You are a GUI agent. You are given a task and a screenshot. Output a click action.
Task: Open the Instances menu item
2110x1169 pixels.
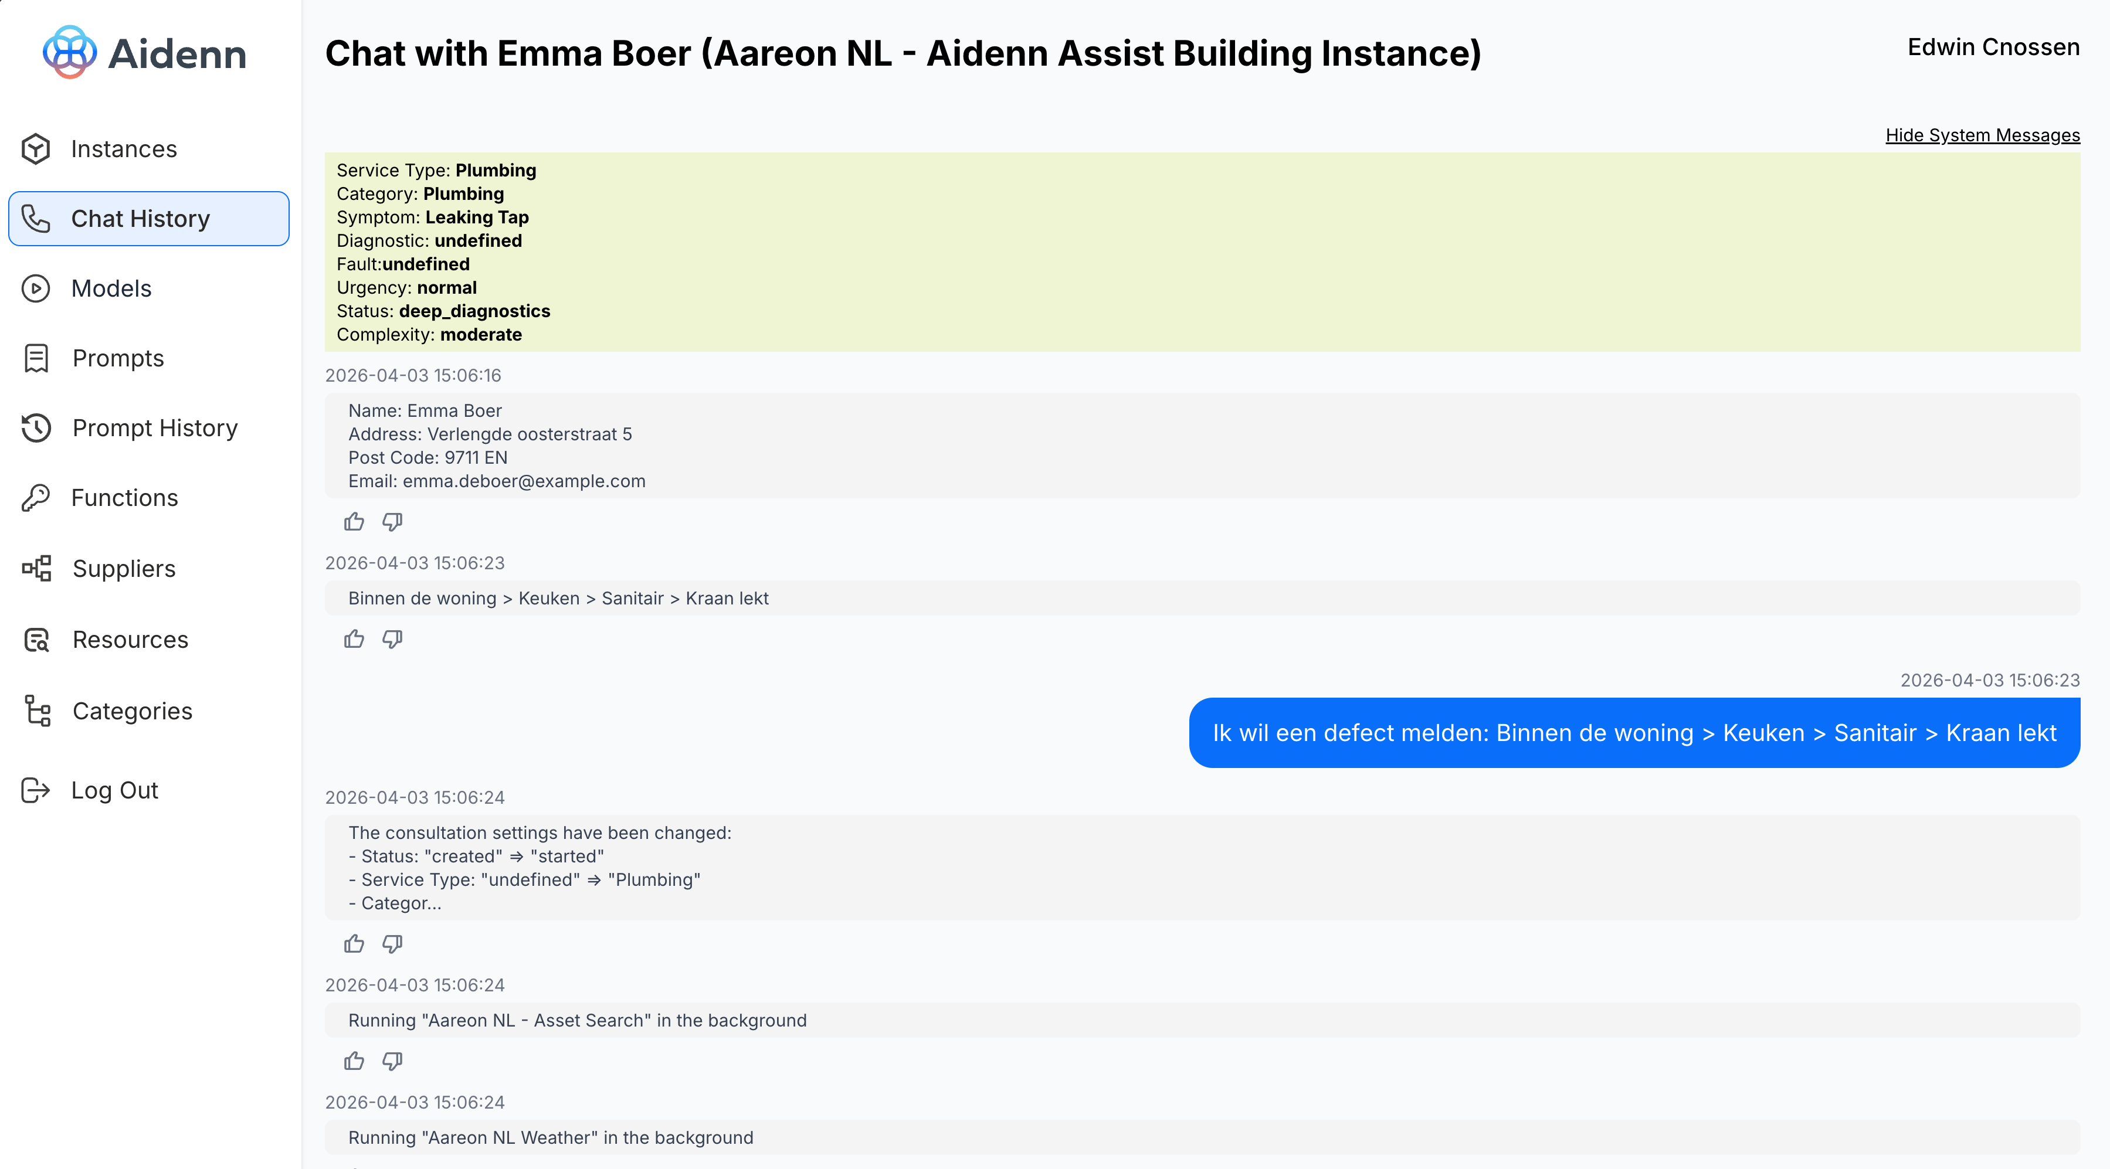coord(148,149)
